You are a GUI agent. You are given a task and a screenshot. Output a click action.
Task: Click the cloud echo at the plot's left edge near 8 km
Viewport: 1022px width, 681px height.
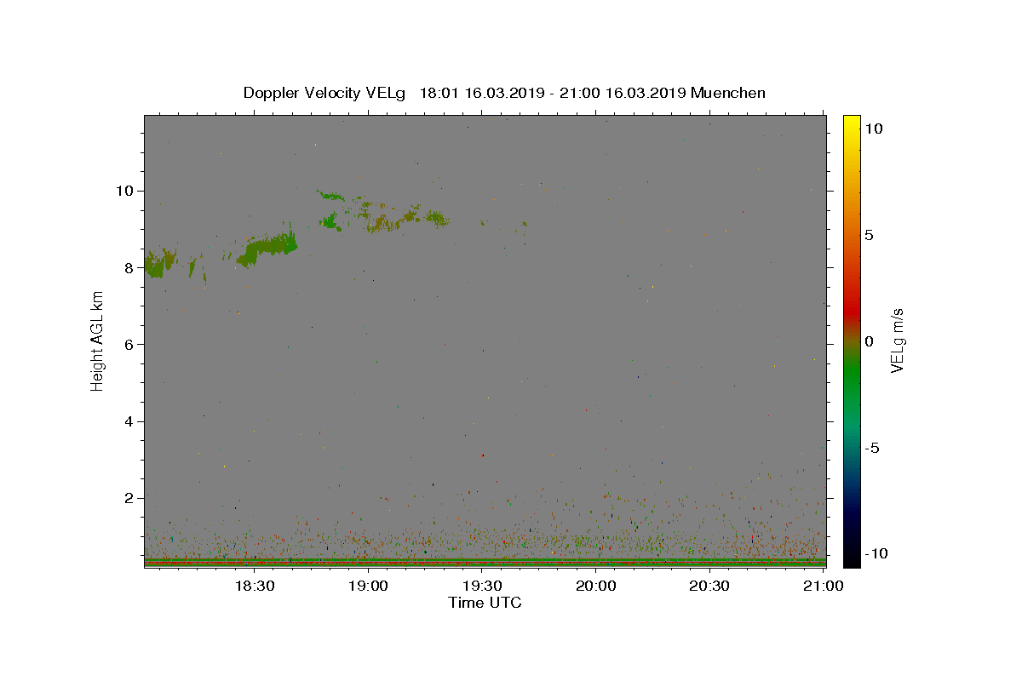point(159,262)
